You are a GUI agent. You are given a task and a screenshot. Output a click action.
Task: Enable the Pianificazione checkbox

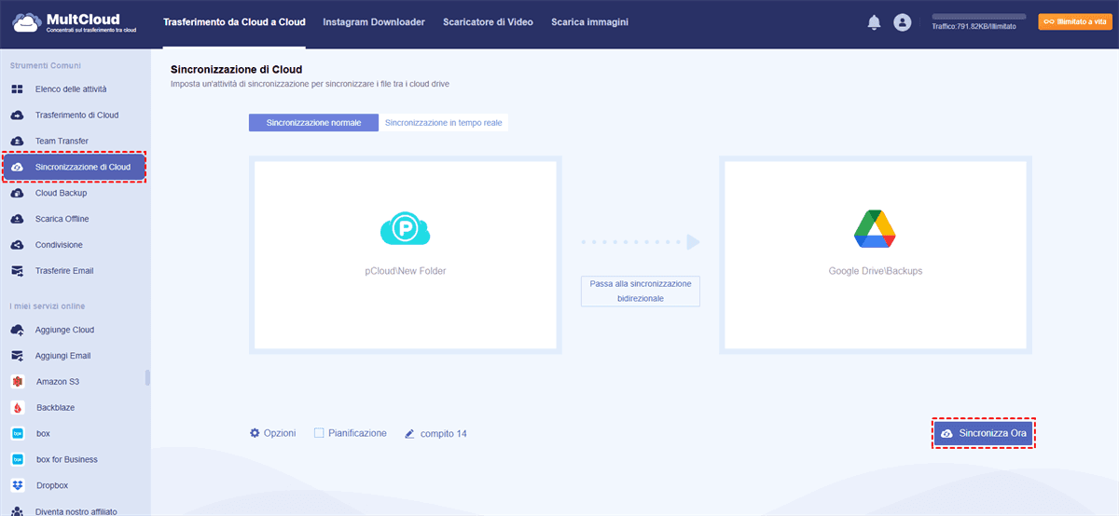pyautogui.click(x=319, y=433)
